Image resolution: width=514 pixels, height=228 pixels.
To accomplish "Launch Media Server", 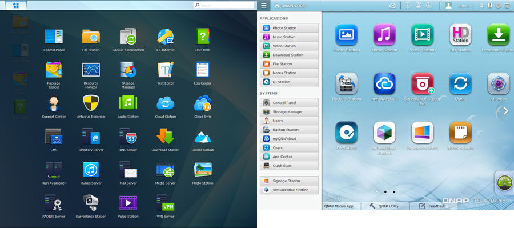I will [166, 170].
